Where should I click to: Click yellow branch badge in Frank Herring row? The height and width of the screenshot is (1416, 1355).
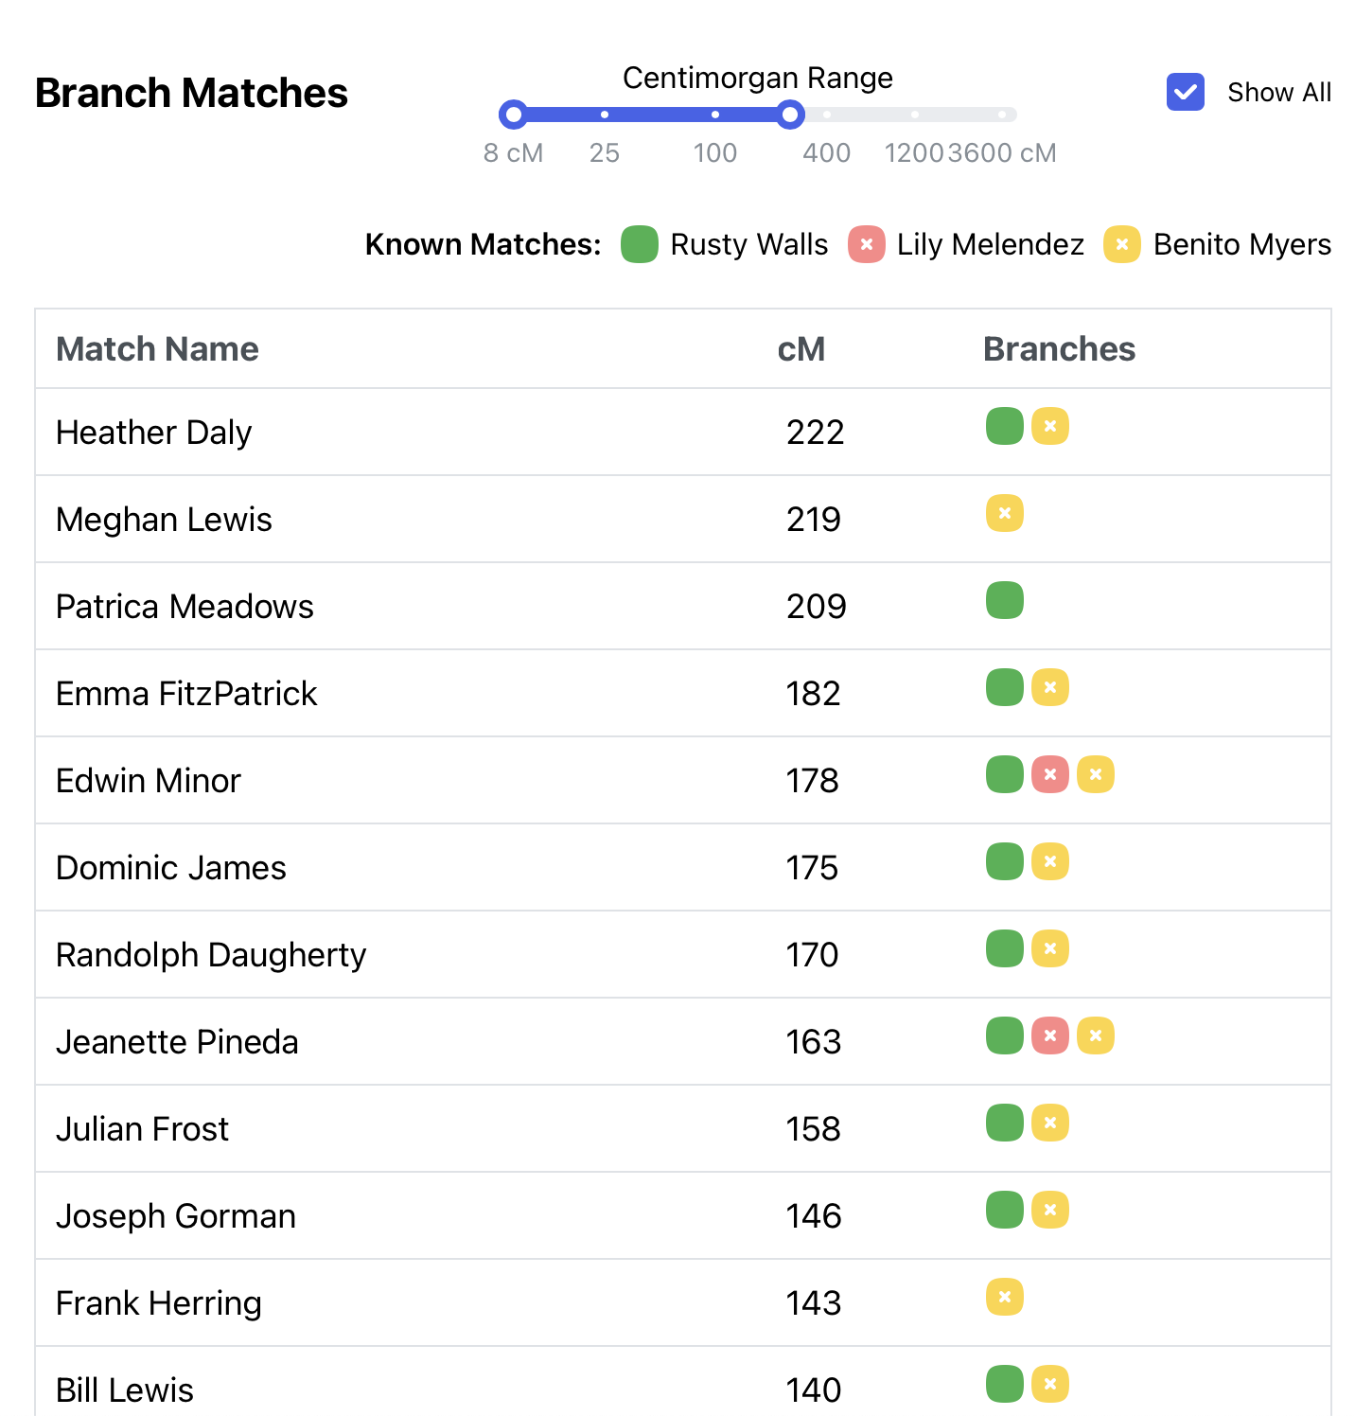(1005, 1297)
